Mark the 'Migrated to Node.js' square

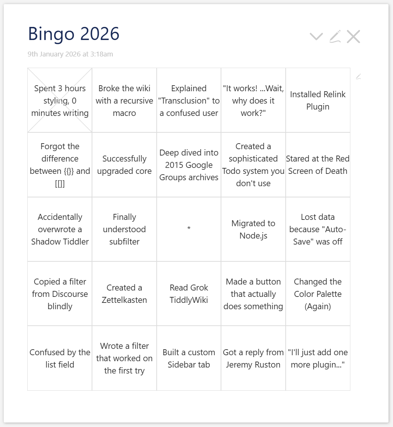tap(253, 229)
